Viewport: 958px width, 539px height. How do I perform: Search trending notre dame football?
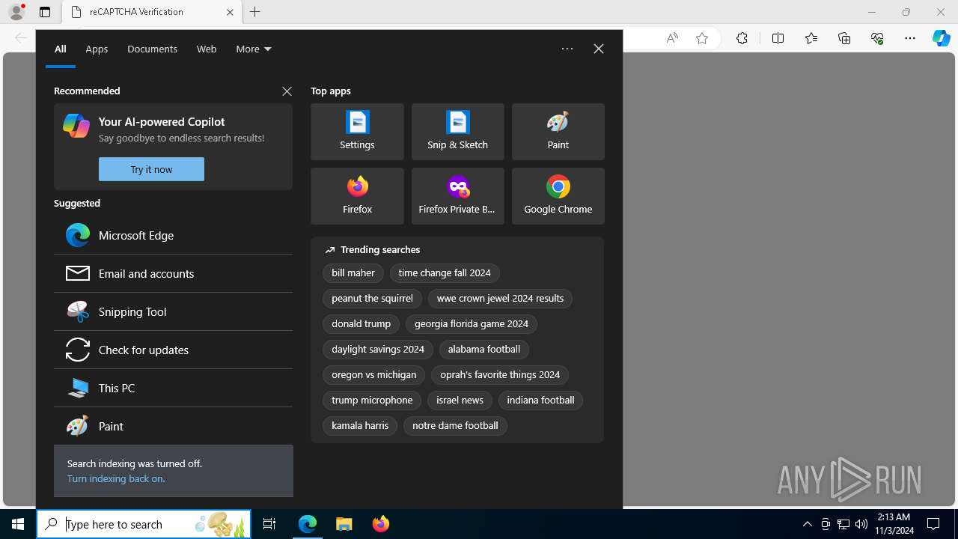455,426
